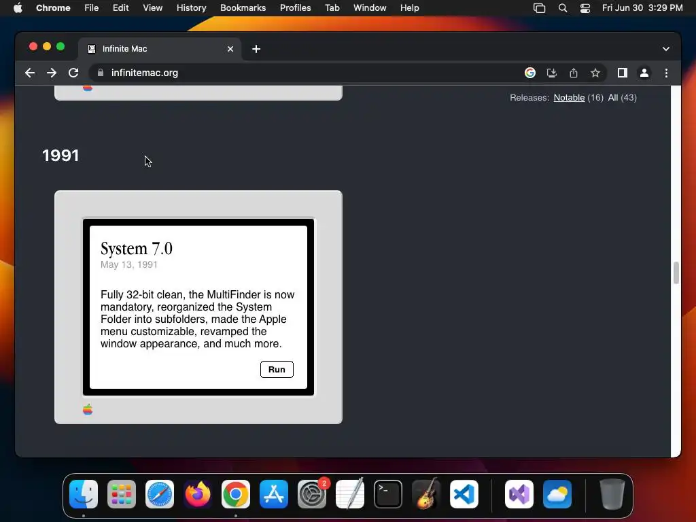This screenshot has width=696, height=522.
Task: Click the date and time in menu bar
Action: [x=642, y=8]
